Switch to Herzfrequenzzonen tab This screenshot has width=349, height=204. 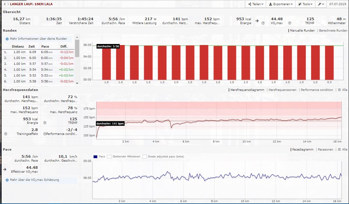tap(282, 90)
